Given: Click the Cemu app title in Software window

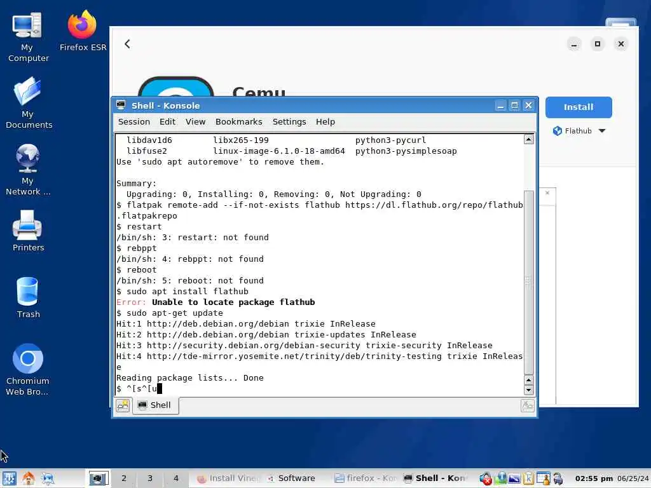Looking at the screenshot, I should coord(259,91).
